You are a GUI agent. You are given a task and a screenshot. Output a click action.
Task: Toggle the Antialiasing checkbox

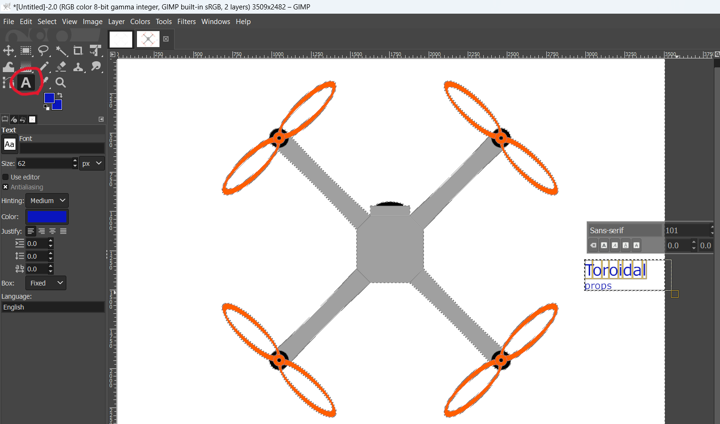(x=6, y=187)
